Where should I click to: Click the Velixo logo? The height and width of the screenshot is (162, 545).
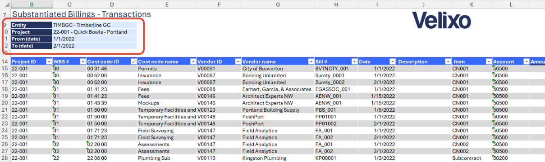[x=441, y=20]
